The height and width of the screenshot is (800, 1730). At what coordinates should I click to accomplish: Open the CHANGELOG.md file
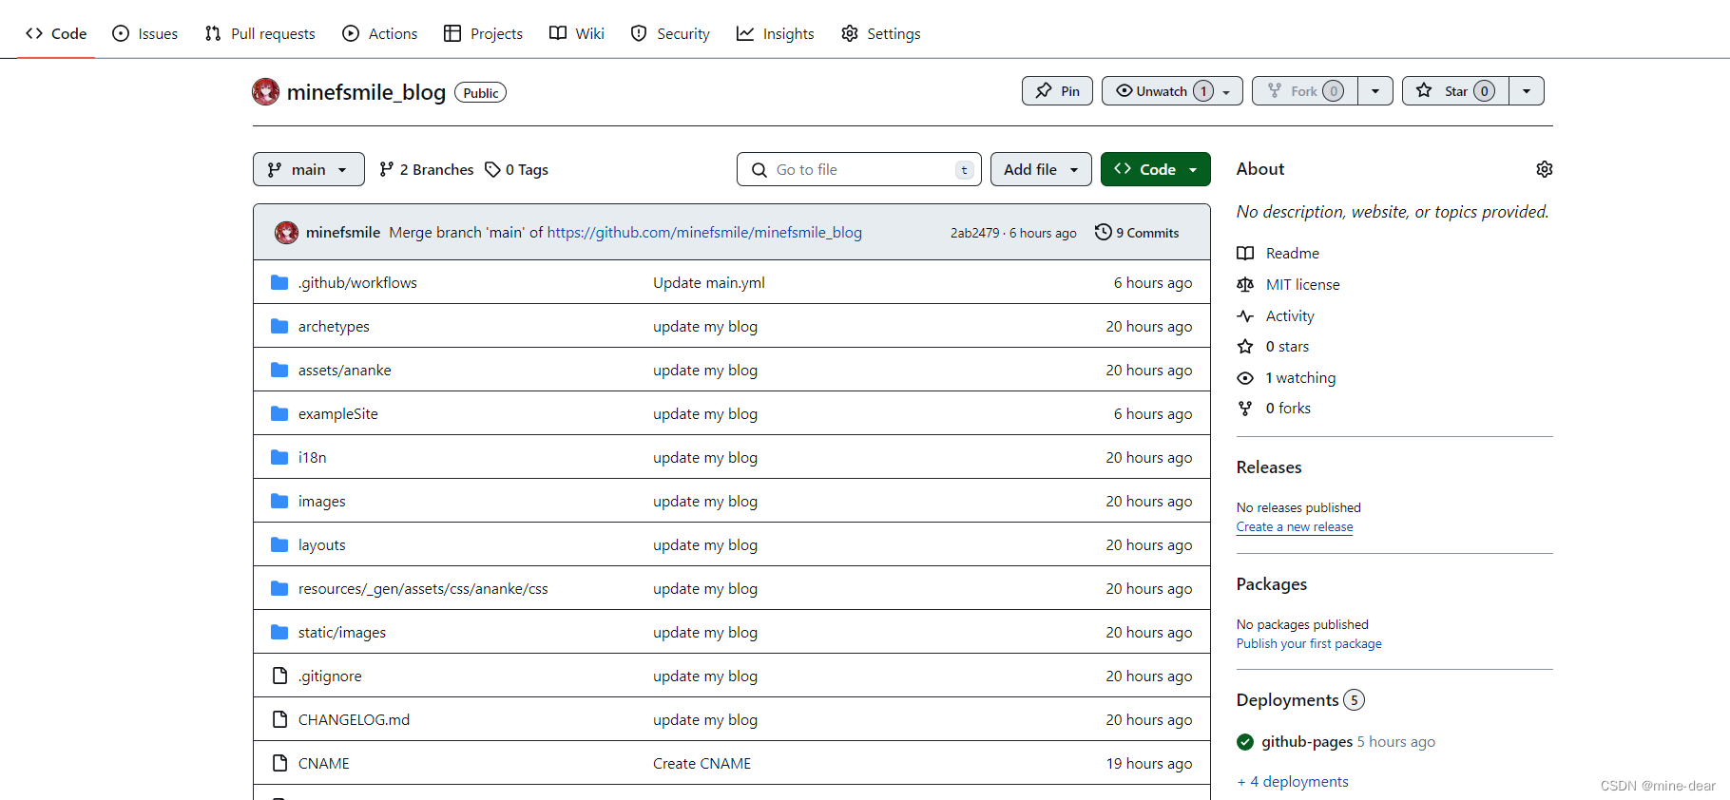pos(354,719)
